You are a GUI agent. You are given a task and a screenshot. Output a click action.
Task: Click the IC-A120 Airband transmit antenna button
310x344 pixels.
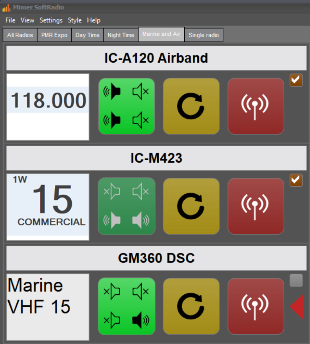click(x=256, y=106)
